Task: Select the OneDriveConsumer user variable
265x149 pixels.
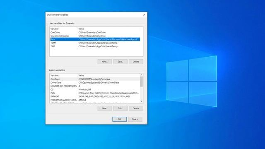Action: coord(95,36)
